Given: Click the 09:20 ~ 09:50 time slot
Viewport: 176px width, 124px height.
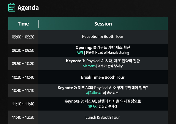Looking at the screenshot, I should pyautogui.click(x=23, y=50).
